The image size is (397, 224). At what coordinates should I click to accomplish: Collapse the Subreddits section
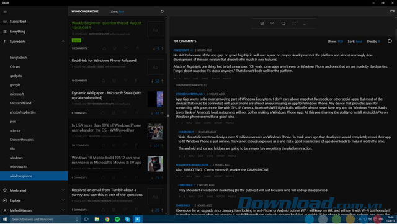[x=63, y=42]
